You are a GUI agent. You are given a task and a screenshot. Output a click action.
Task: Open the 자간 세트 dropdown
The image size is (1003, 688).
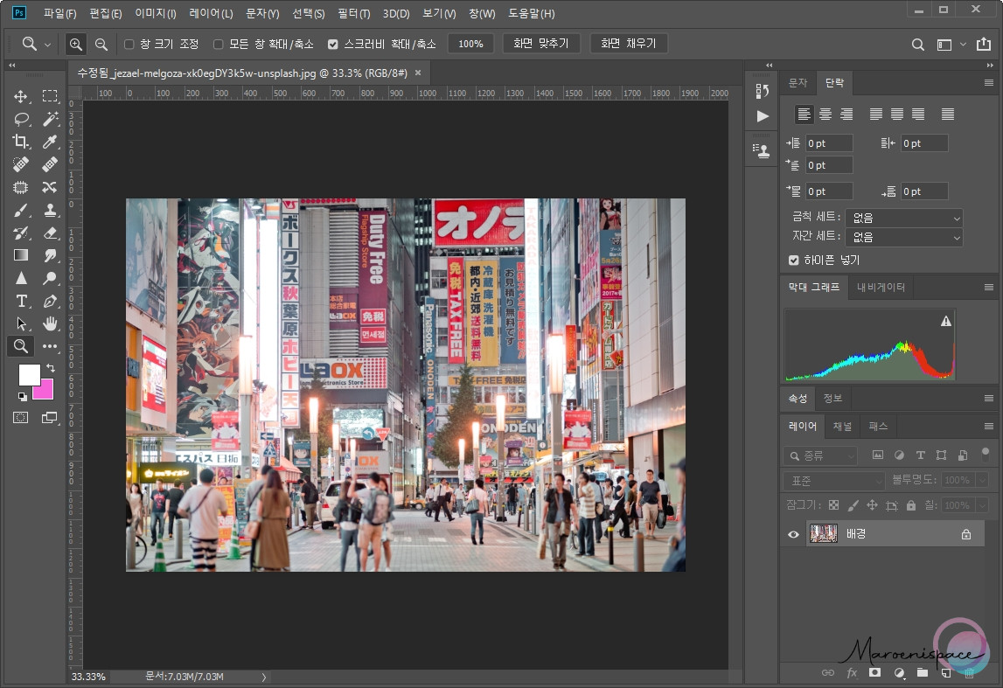click(903, 237)
